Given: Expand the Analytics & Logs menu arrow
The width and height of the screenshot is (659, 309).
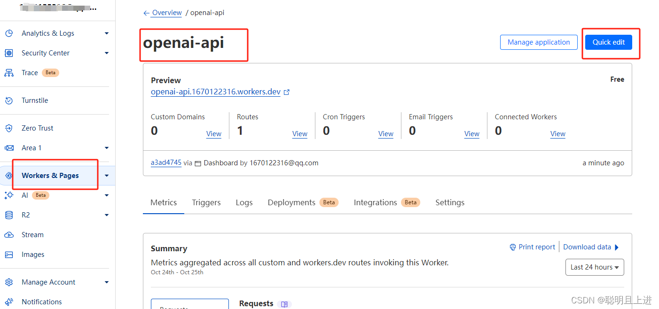Looking at the screenshot, I should (107, 33).
